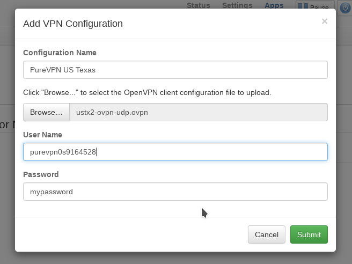Click the Password label
This screenshot has height=264, width=352.
[41, 174]
